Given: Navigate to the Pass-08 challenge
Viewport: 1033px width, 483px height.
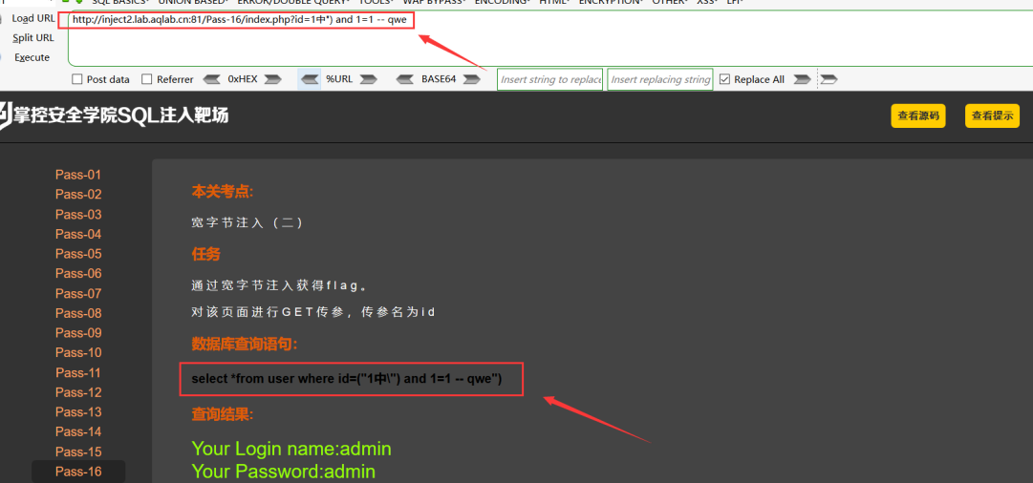Looking at the screenshot, I should click(x=78, y=313).
